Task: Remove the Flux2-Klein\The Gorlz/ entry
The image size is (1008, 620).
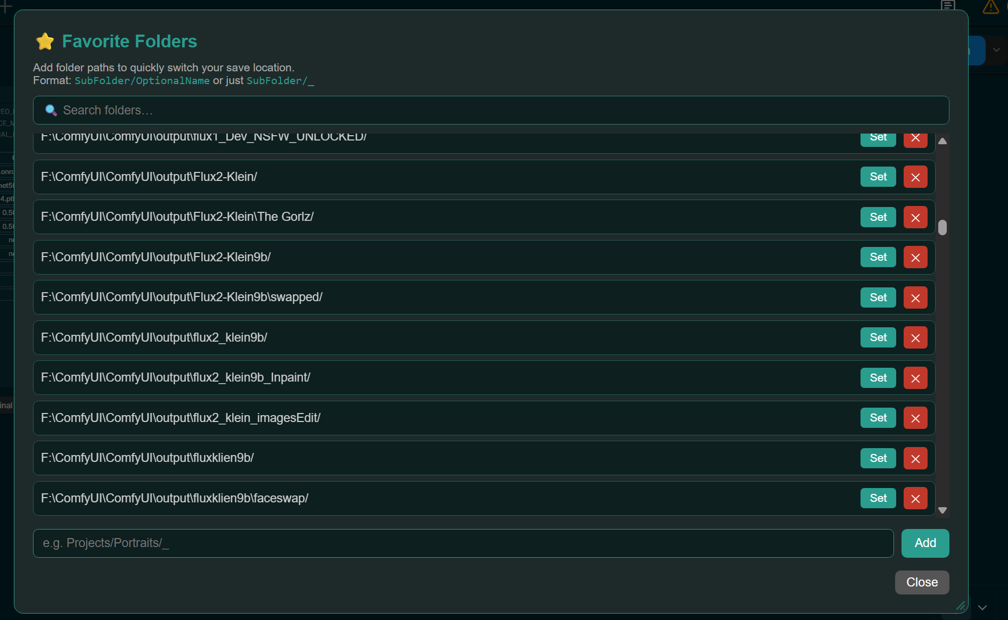Action: pyautogui.click(x=915, y=217)
